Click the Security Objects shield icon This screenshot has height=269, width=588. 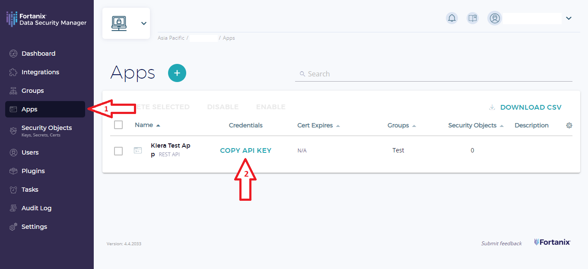click(x=13, y=130)
